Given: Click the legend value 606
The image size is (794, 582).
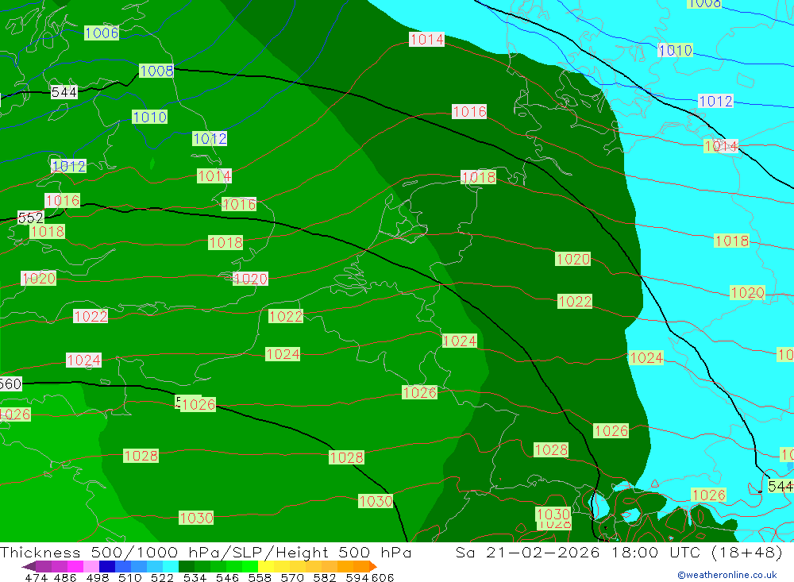Looking at the screenshot, I should [x=383, y=577].
